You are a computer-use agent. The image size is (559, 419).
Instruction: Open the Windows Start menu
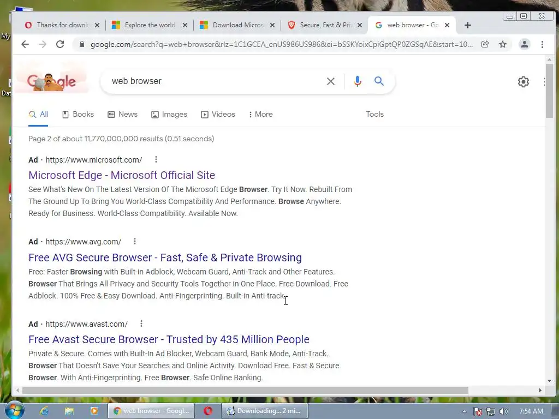14,410
